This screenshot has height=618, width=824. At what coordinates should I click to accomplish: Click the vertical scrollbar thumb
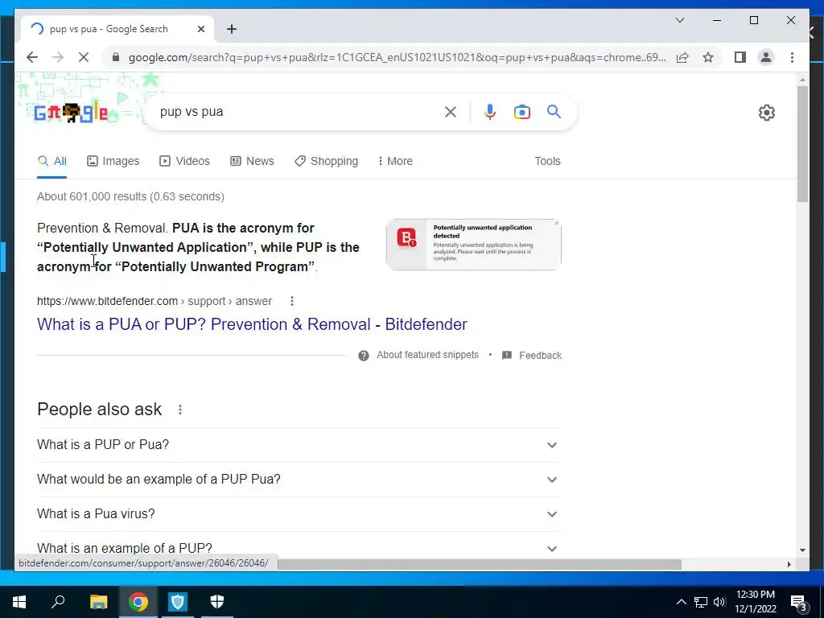tap(802, 144)
